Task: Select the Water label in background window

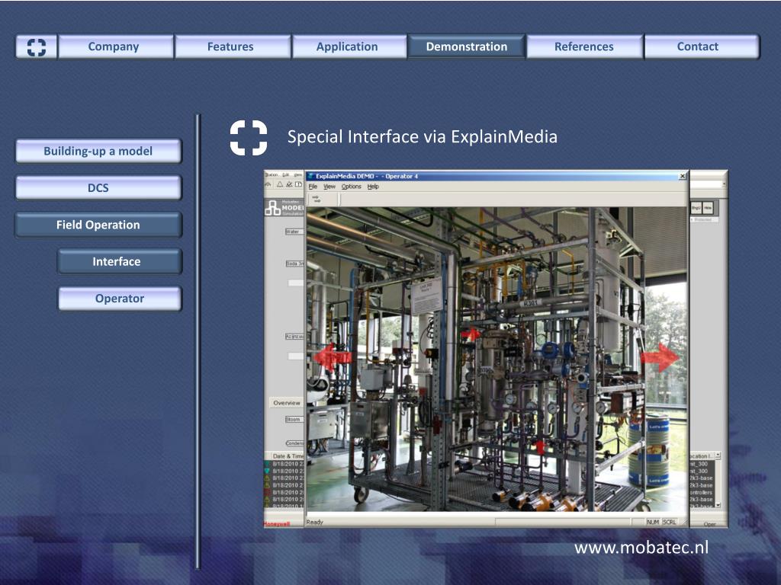Action: pos(294,232)
